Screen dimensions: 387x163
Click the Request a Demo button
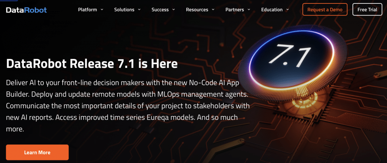point(325,9)
